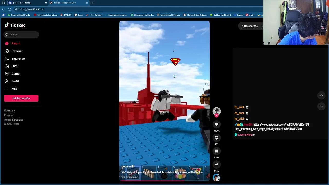Viewport: 329px width, 185px height.
Task: Click the #nova_willi hashtag in caption
Action: [186, 172]
